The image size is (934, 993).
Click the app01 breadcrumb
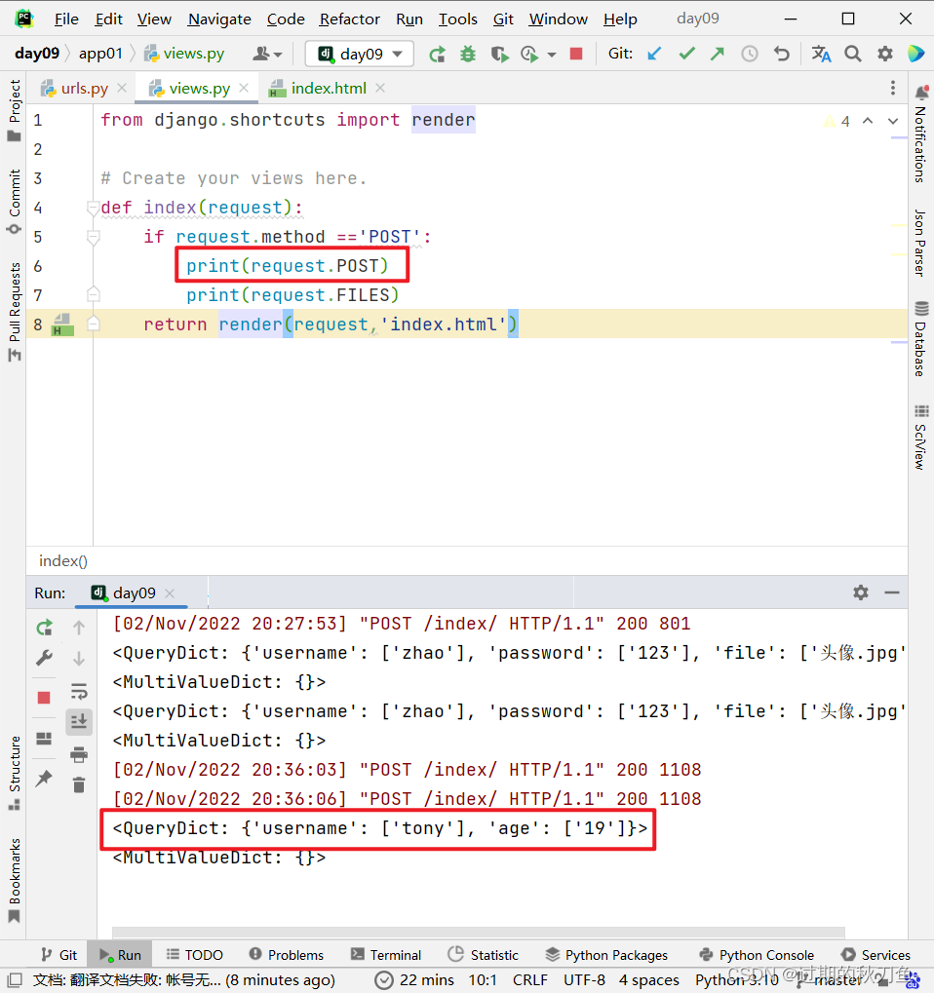coord(100,54)
